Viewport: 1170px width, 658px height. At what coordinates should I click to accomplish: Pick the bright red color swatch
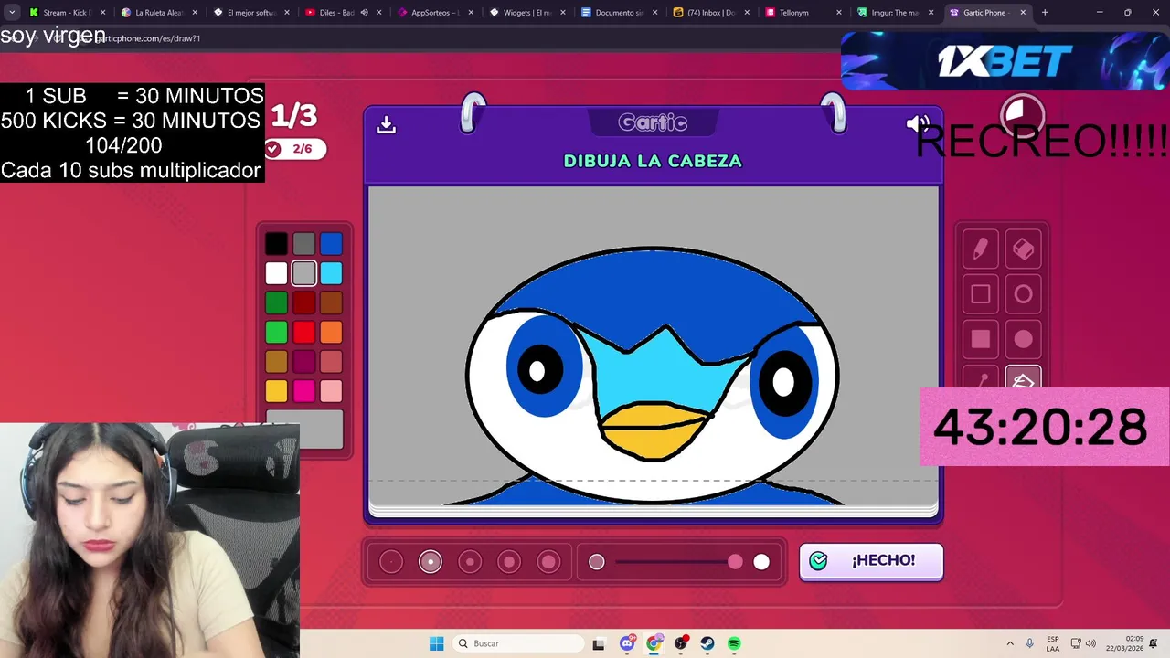(x=303, y=332)
